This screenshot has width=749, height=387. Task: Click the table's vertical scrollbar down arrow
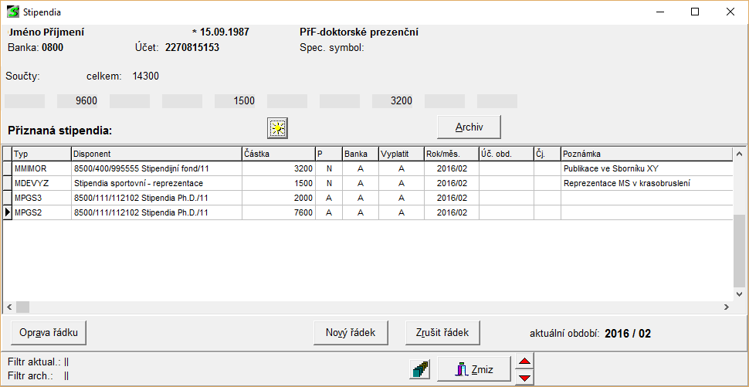(741, 294)
